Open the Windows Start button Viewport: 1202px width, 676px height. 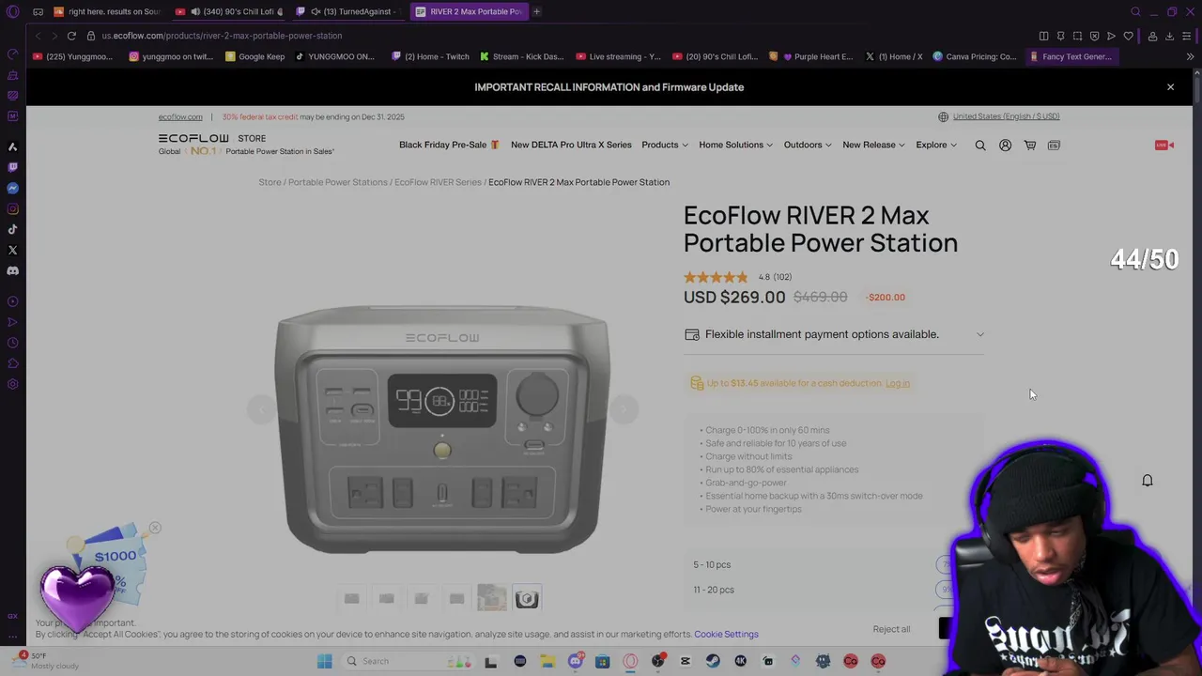click(325, 661)
